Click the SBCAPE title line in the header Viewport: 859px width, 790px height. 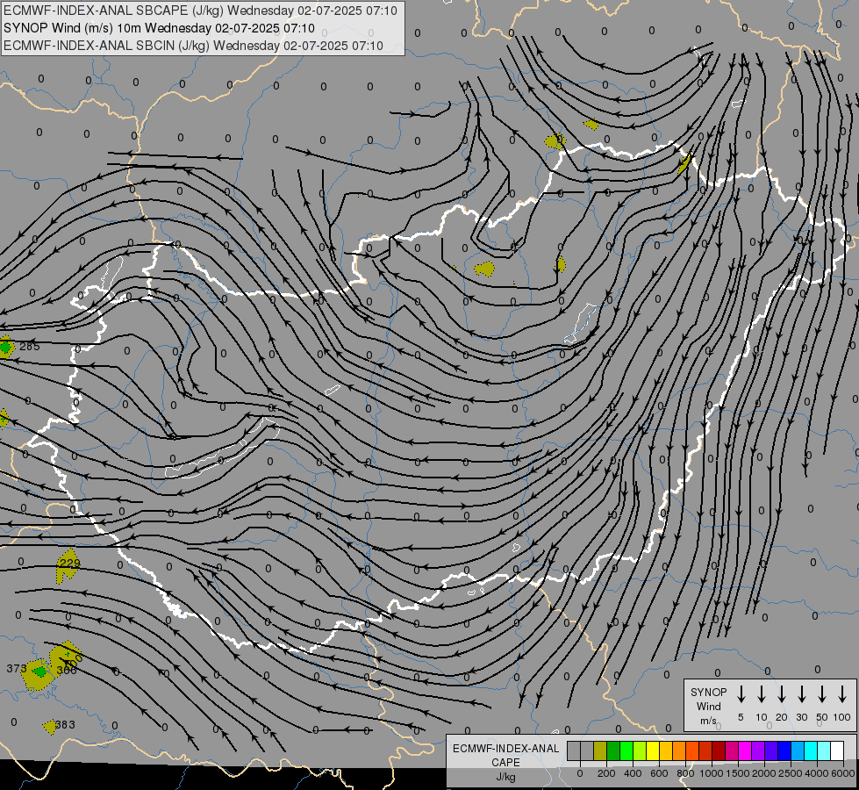[200, 11]
